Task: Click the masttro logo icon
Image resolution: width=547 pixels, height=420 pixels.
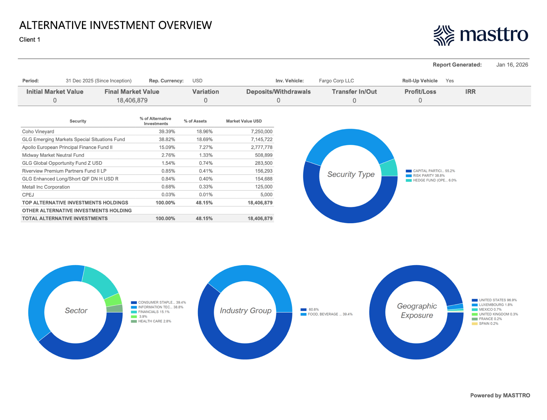Action: [444, 36]
